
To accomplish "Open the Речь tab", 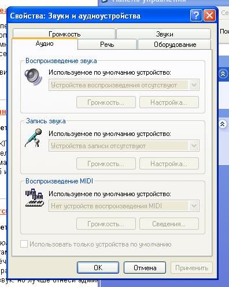I will coord(108,45).
